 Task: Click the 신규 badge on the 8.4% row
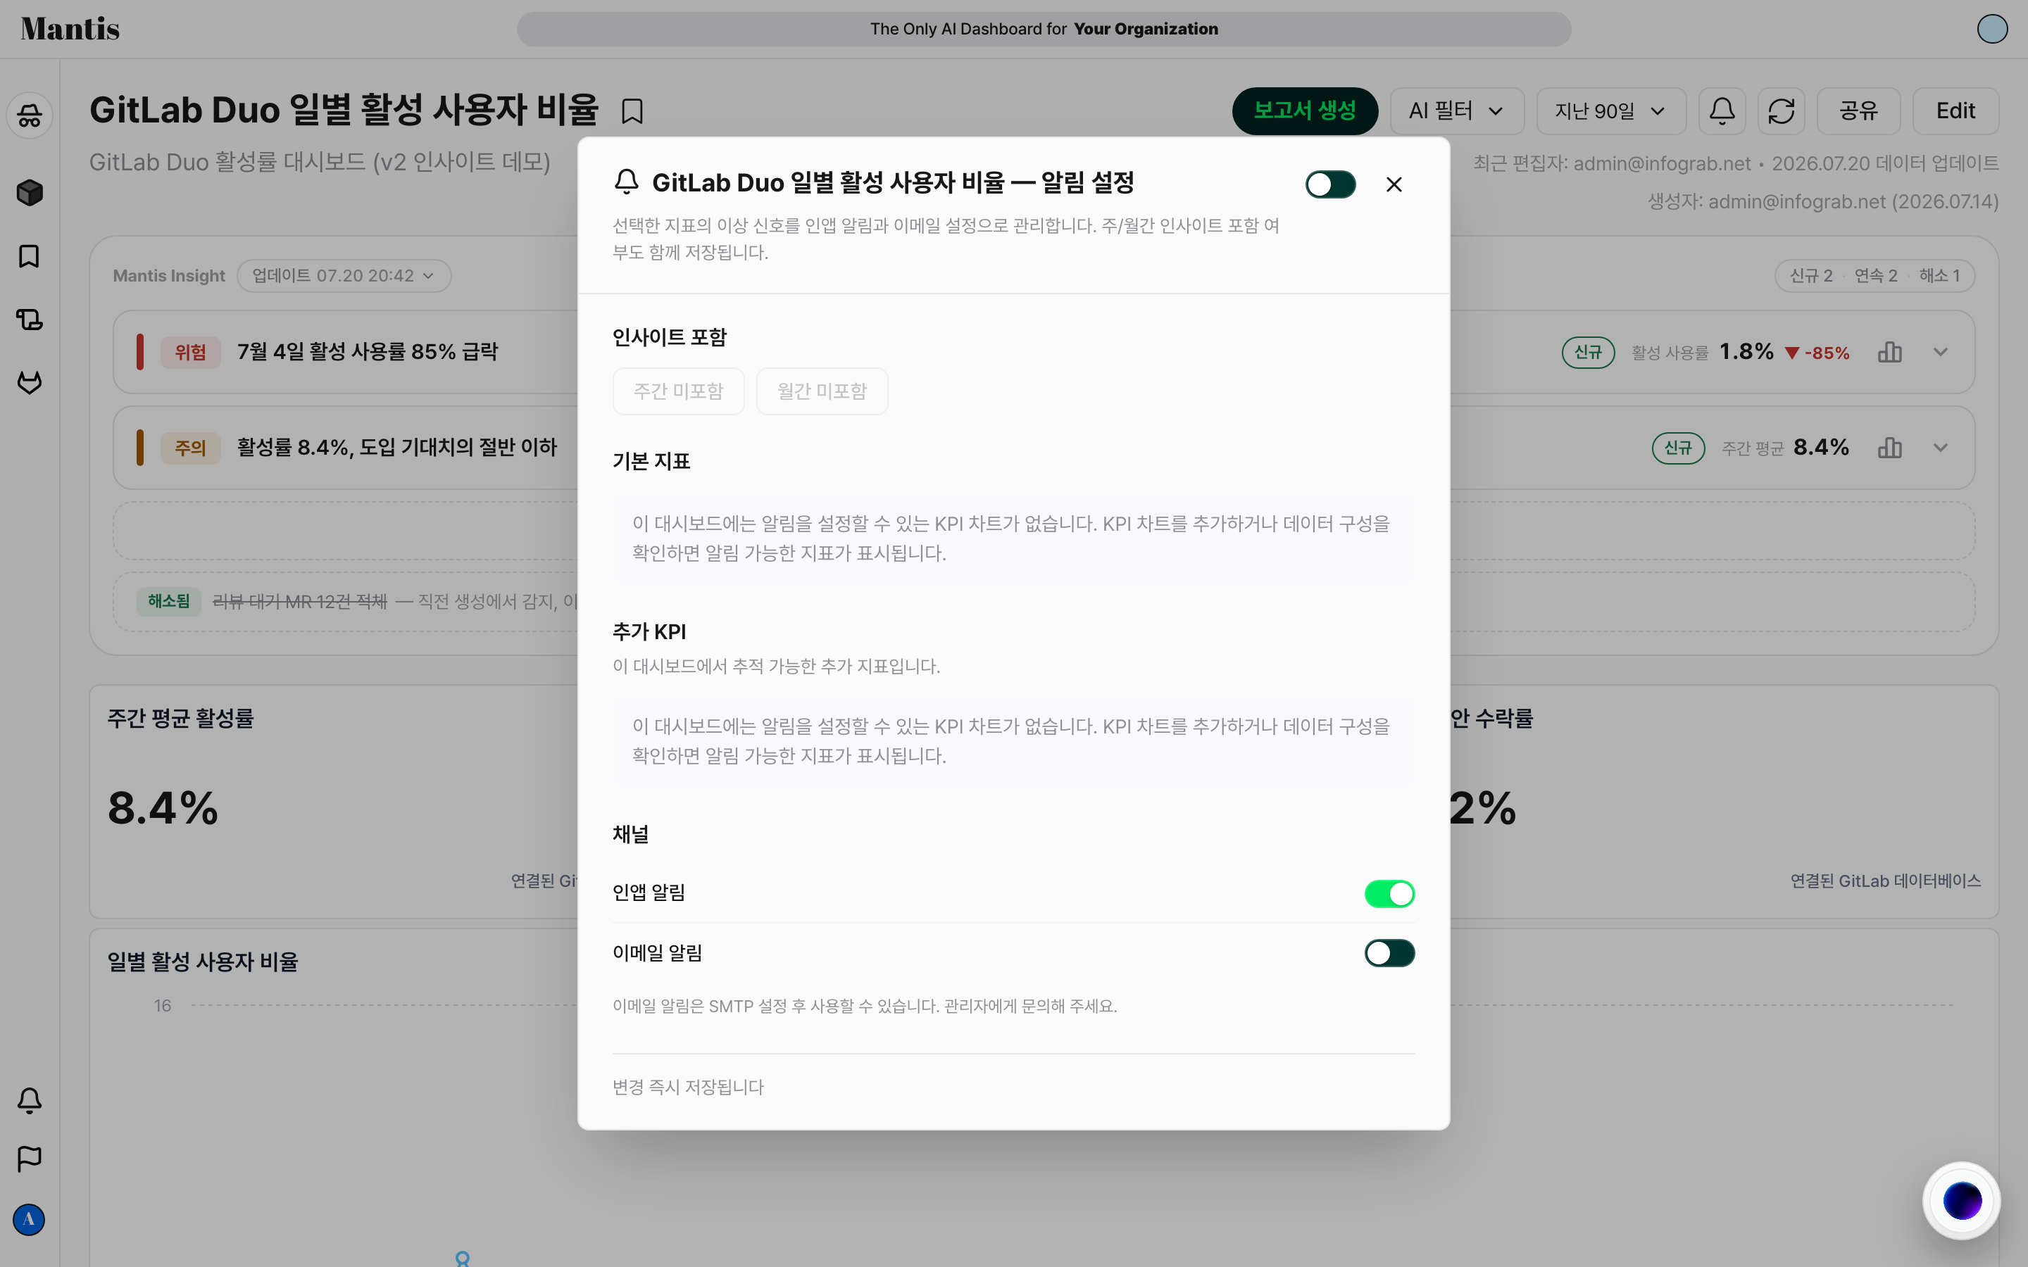[1678, 448]
